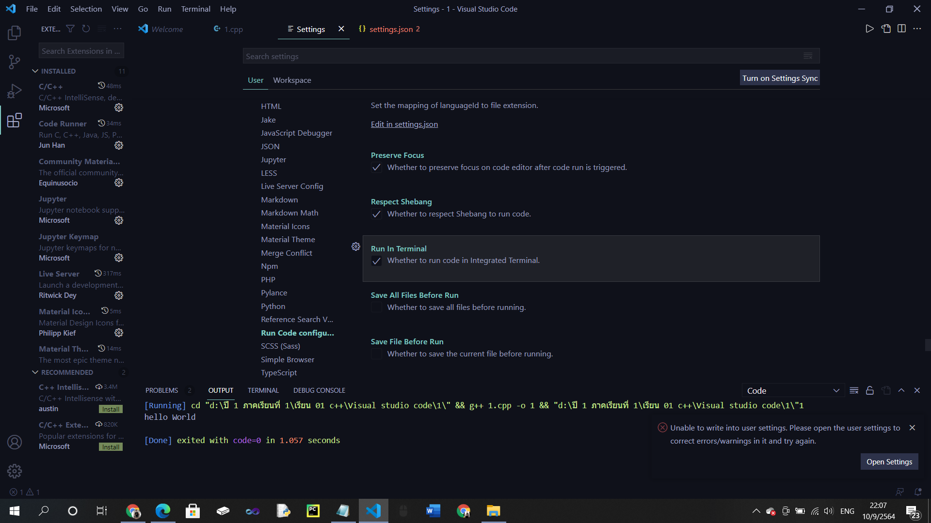Open Word from taskbar
931x523 pixels.
[433, 511]
